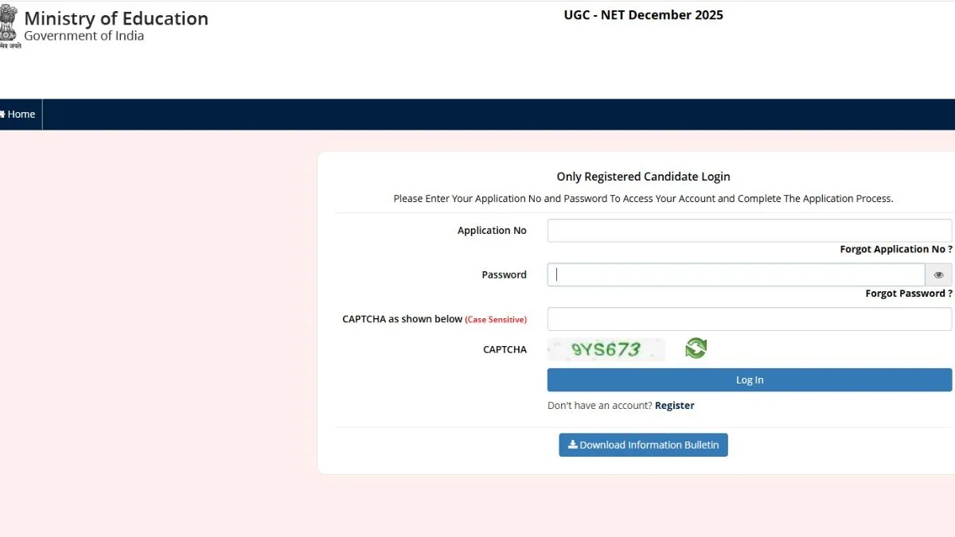The width and height of the screenshot is (955, 537).
Task: Click the Only Registered Candidate Login heading
Action: pos(643,177)
